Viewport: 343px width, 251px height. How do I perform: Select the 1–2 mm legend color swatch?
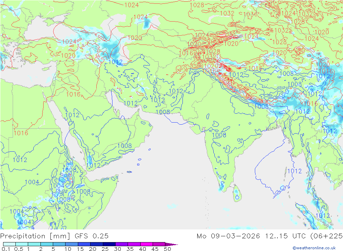(34, 244)
